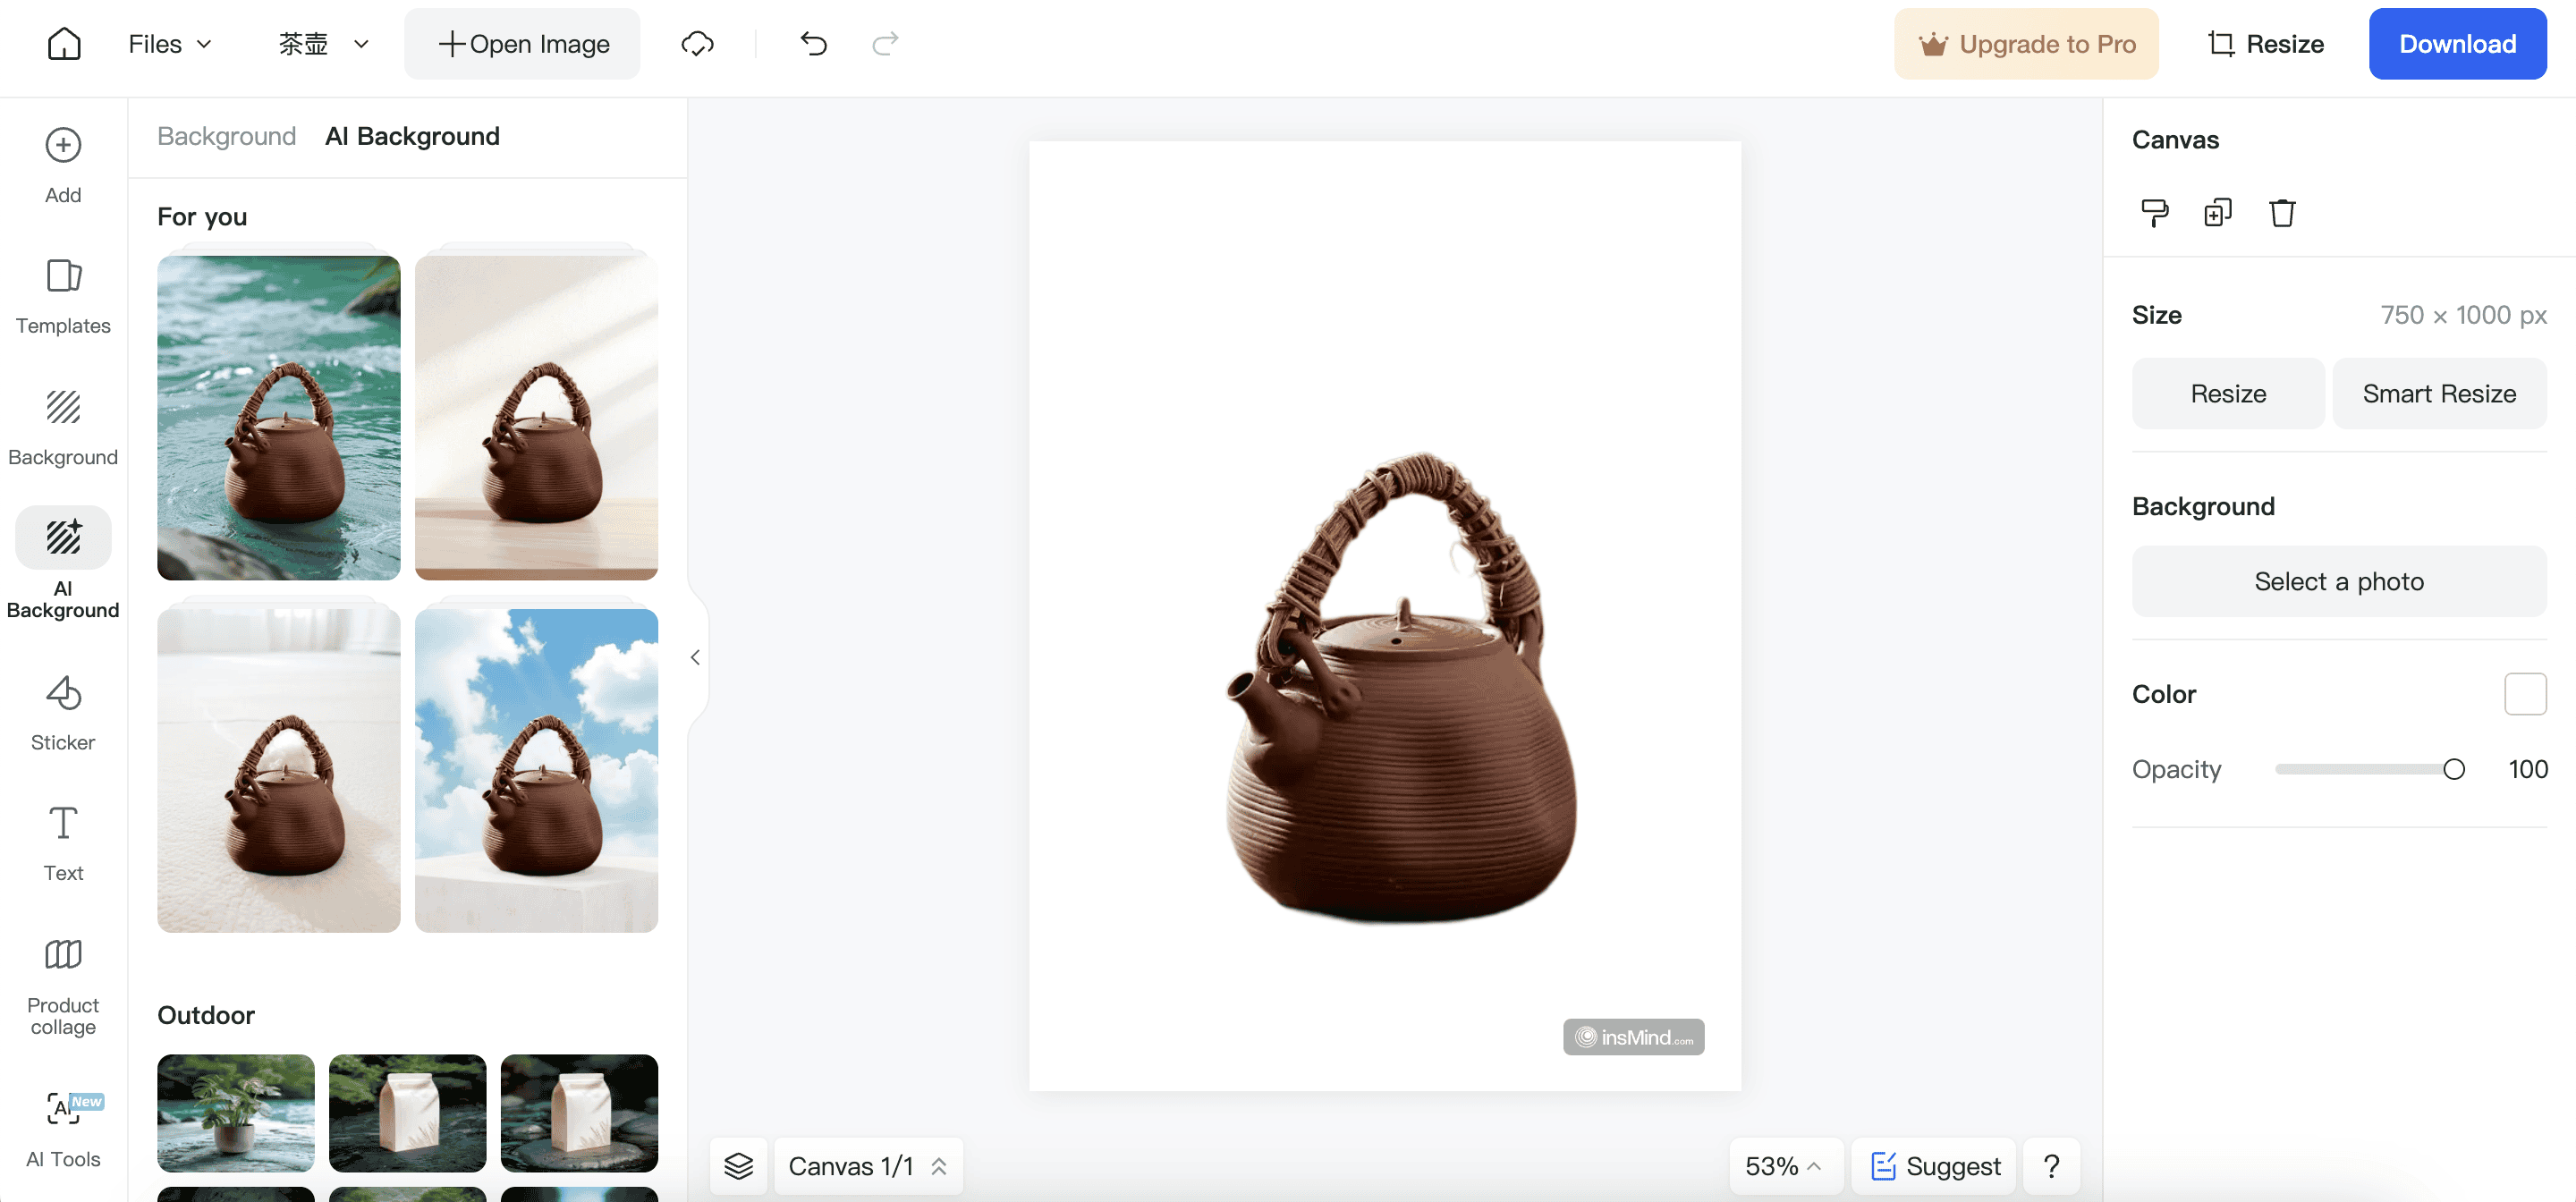Click the Smart Resize button
The width and height of the screenshot is (2576, 1202).
point(2438,393)
